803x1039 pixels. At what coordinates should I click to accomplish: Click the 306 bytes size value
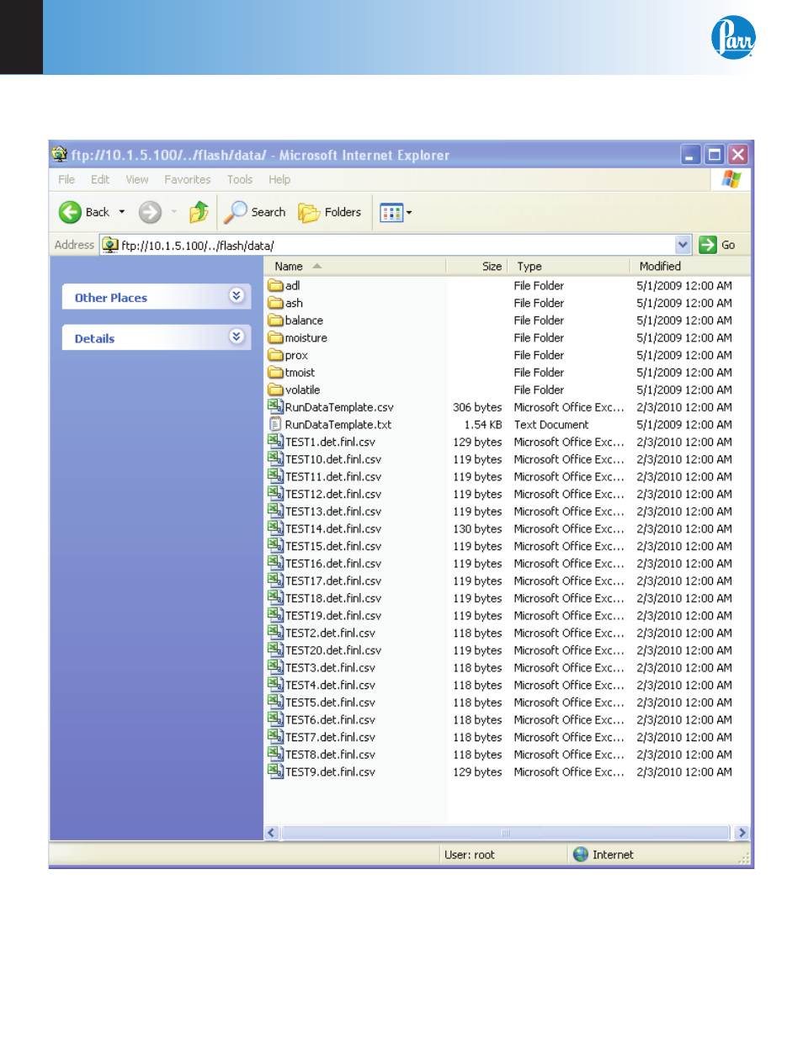pyautogui.click(x=477, y=407)
